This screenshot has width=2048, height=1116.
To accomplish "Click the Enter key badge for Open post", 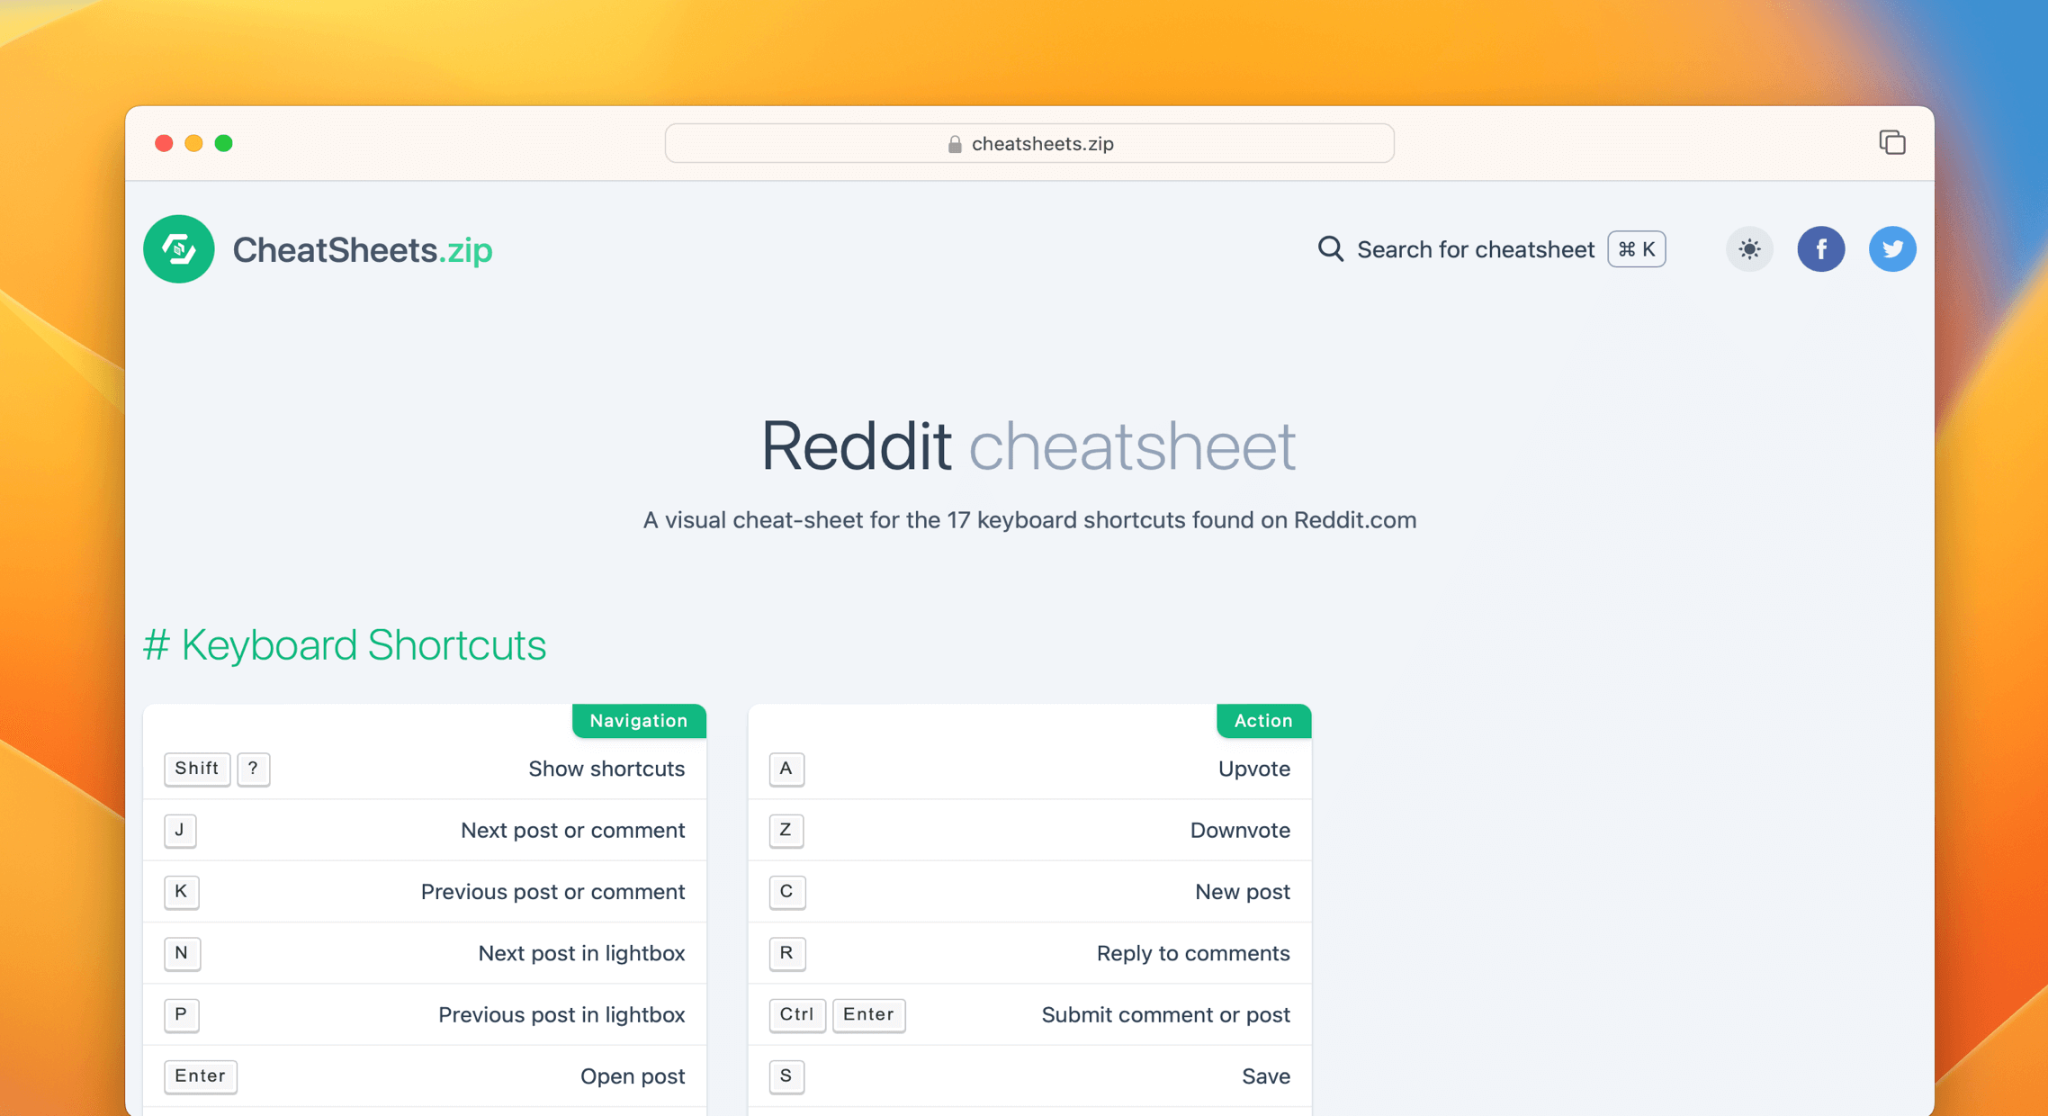I will [x=201, y=1076].
